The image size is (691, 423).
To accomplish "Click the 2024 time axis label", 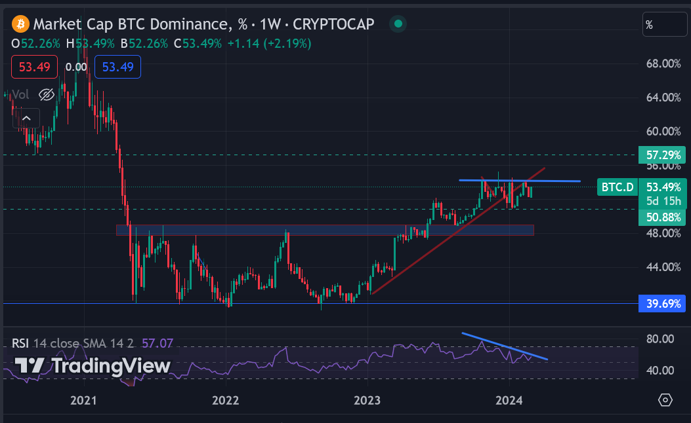I will (x=509, y=400).
